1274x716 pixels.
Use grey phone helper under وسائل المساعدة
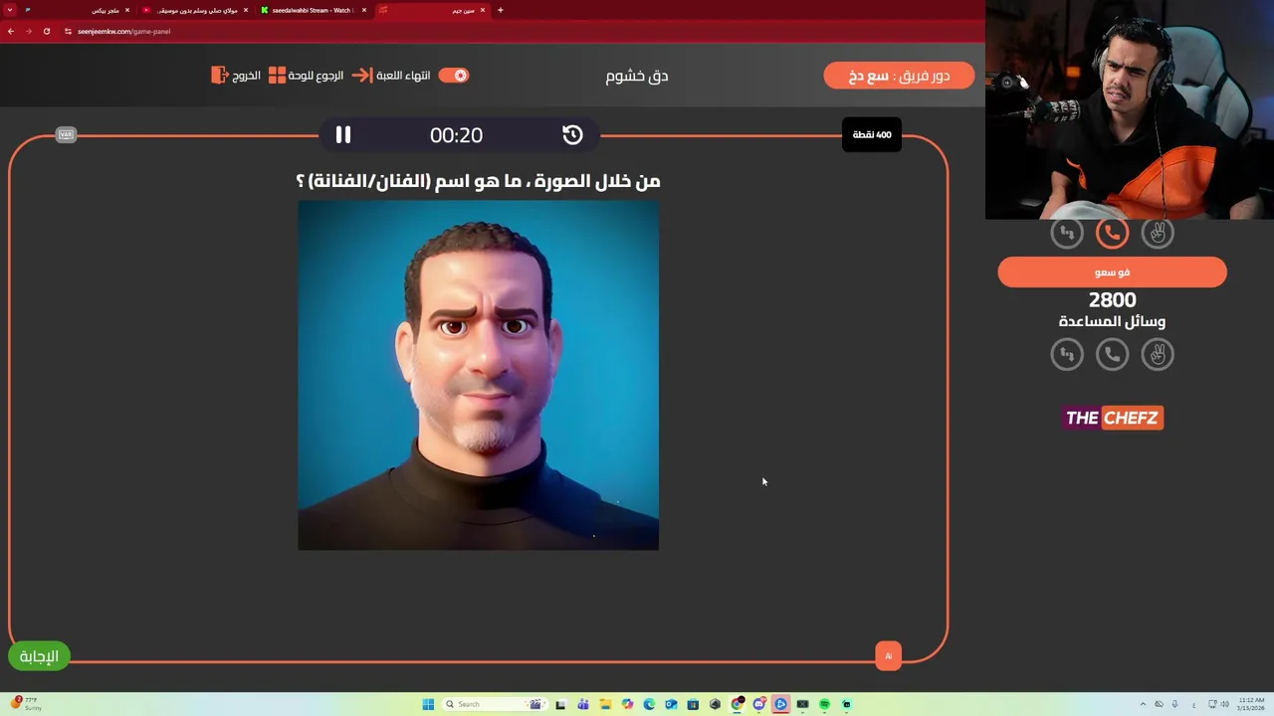pyautogui.click(x=1113, y=354)
